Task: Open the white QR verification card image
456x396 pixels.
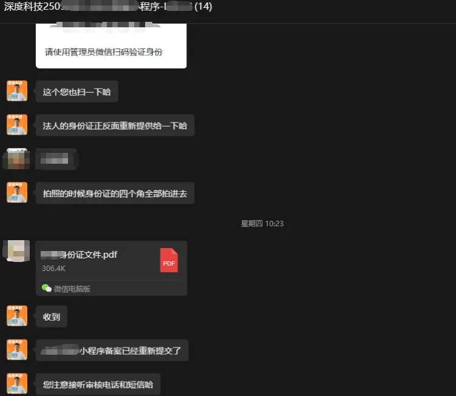Action: pos(111,46)
